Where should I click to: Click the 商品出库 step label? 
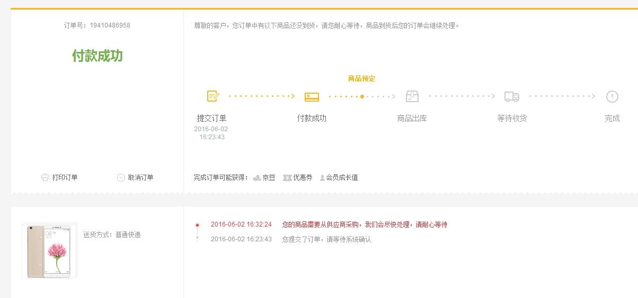pyautogui.click(x=412, y=118)
